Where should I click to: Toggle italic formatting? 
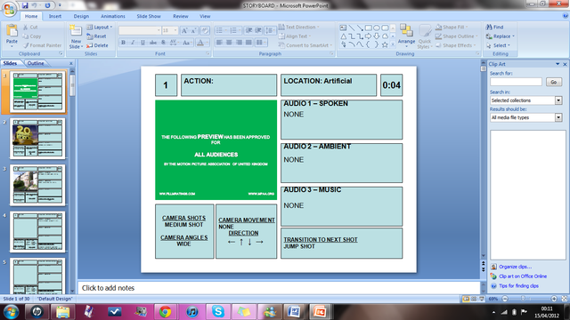[133, 43]
